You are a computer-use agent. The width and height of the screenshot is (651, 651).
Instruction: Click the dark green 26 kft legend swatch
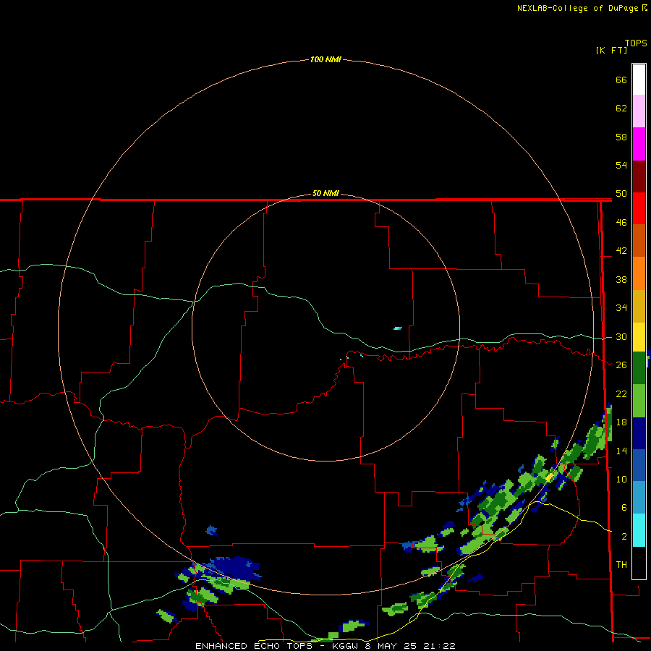639,368
